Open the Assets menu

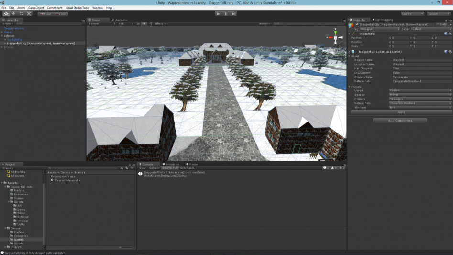click(x=21, y=8)
